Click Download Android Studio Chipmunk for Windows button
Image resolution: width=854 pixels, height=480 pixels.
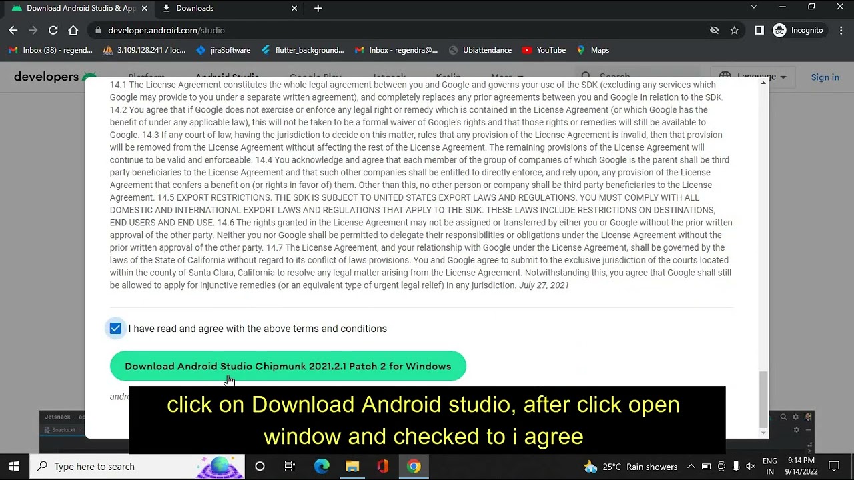[288, 366]
